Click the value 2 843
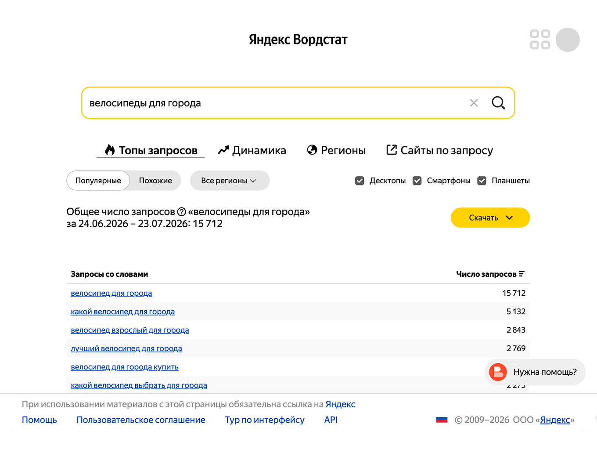The height and width of the screenshot is (453, 597). click(516, 330)
